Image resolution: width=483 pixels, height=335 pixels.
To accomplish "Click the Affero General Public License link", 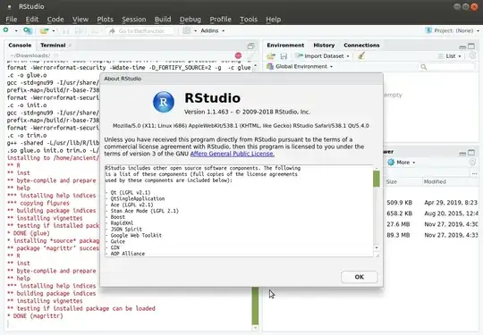I will (233, 154).
